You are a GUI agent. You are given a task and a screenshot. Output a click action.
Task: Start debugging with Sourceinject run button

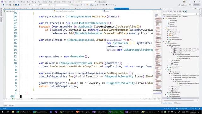(x=75, y=5)
